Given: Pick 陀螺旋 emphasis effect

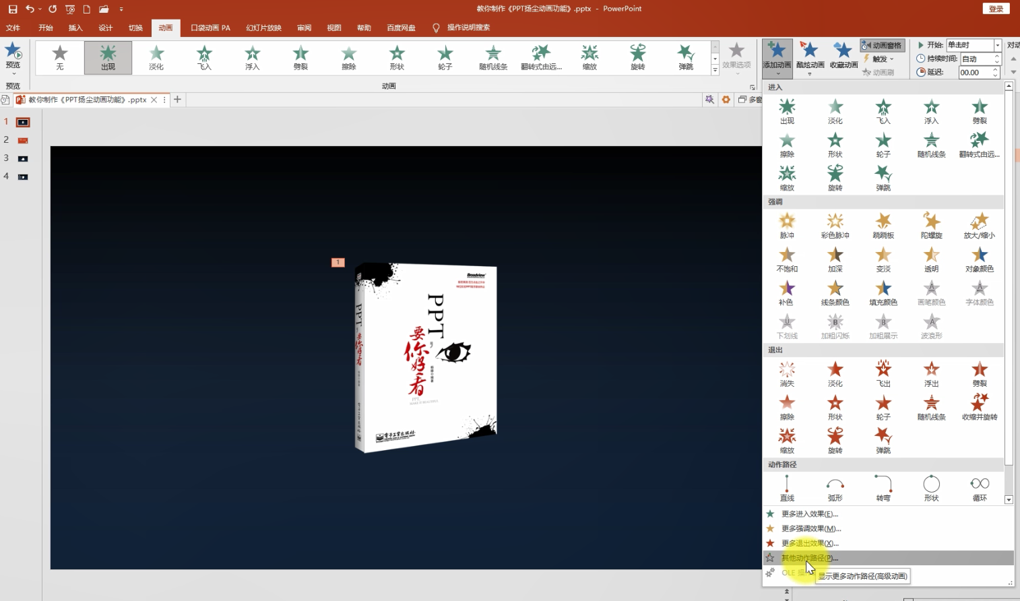Looking at the screenshot, I should pos(931,226).
